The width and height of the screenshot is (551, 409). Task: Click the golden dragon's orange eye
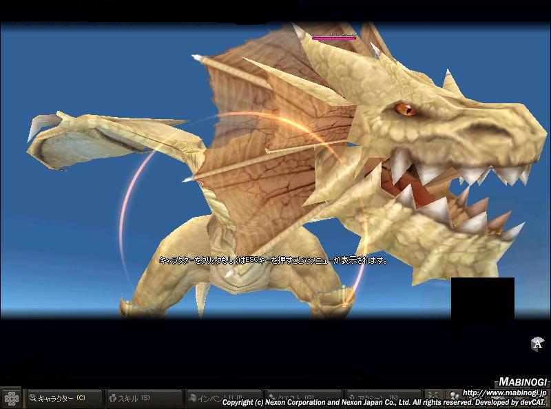click(x=405, y=109)
